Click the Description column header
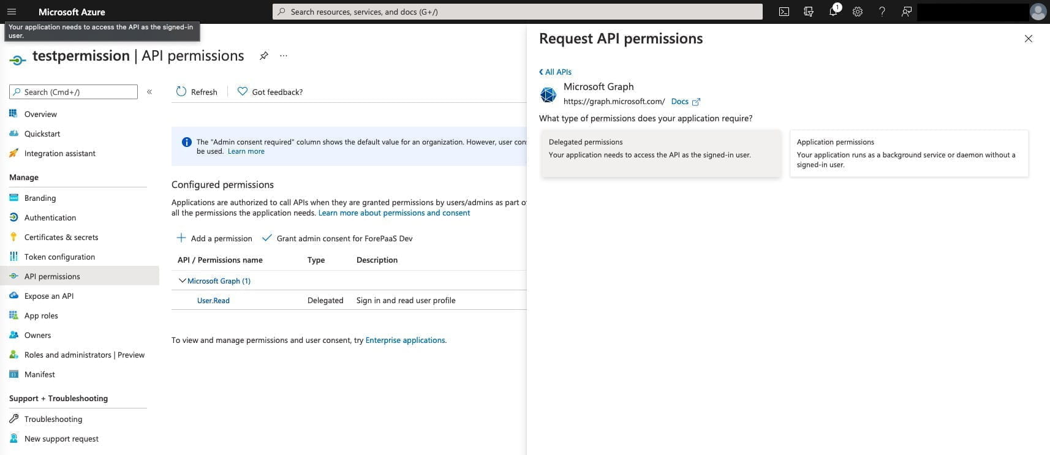 [x=377, y=260]
